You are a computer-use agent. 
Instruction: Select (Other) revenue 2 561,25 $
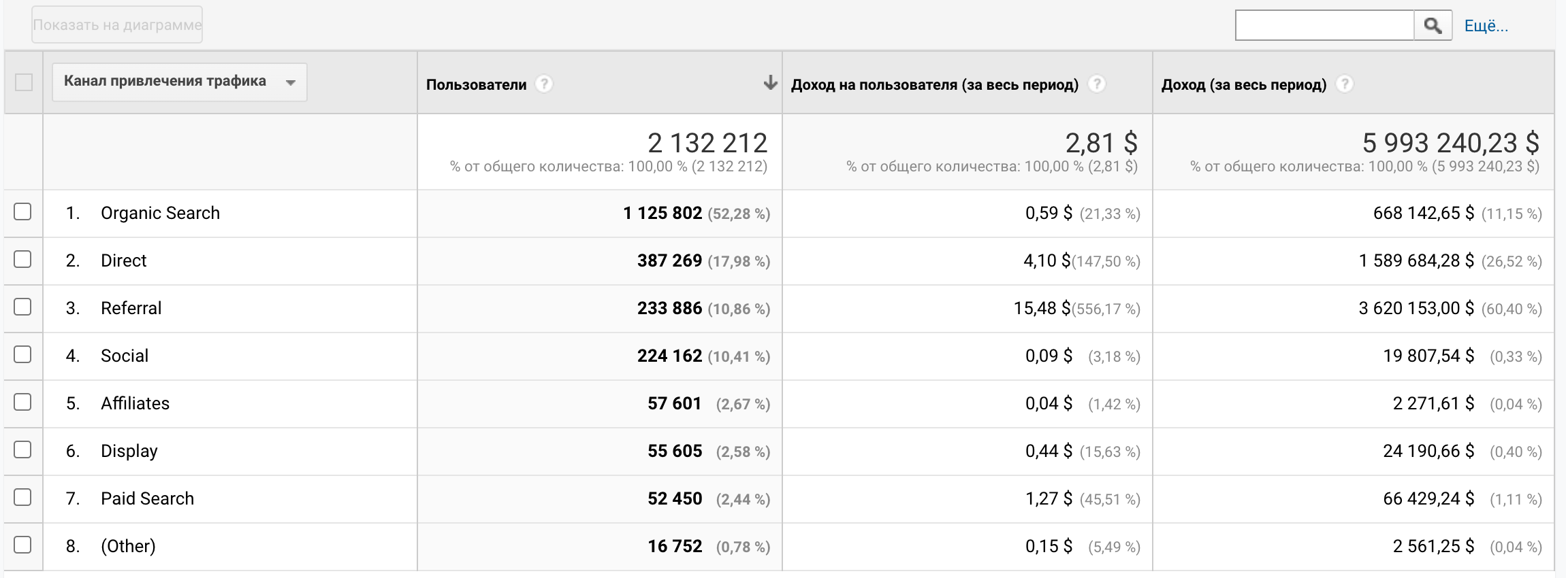[x=1434, y=546]
